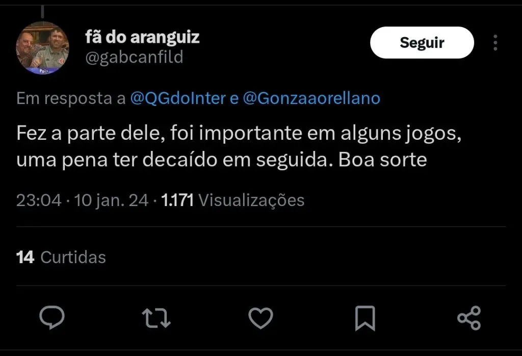Open the profile picture of gabcanfild
The height and width of the screenshot is (356, 522).
pyautogui.click(x=43, y=48)
